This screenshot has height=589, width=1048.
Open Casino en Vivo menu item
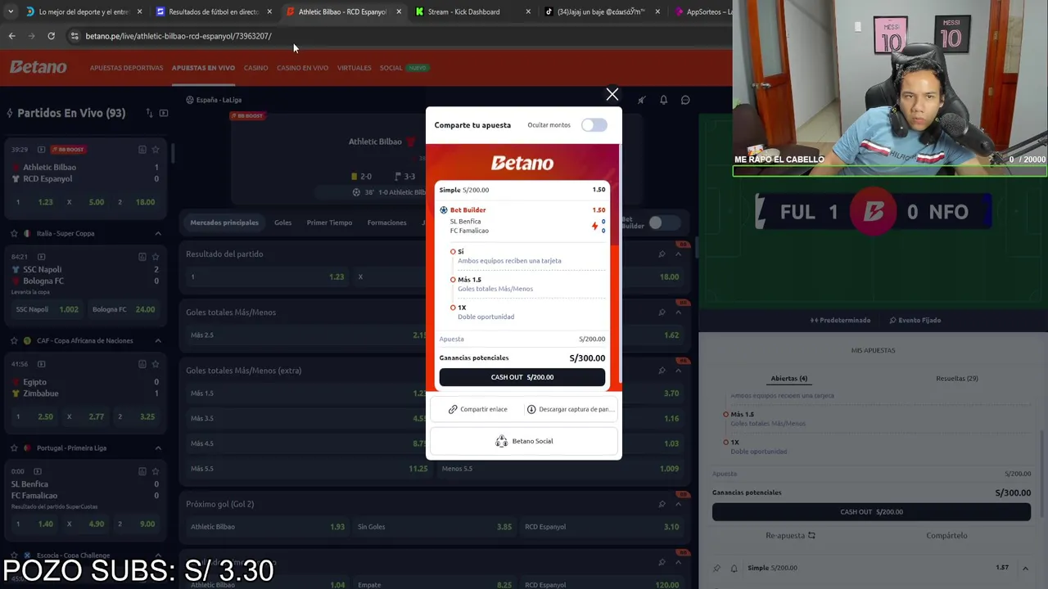[302, 68]
